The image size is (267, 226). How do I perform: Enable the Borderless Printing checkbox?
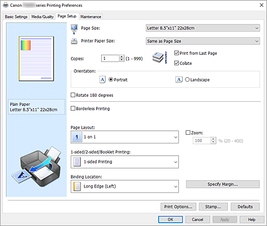[x=73, y=109]
